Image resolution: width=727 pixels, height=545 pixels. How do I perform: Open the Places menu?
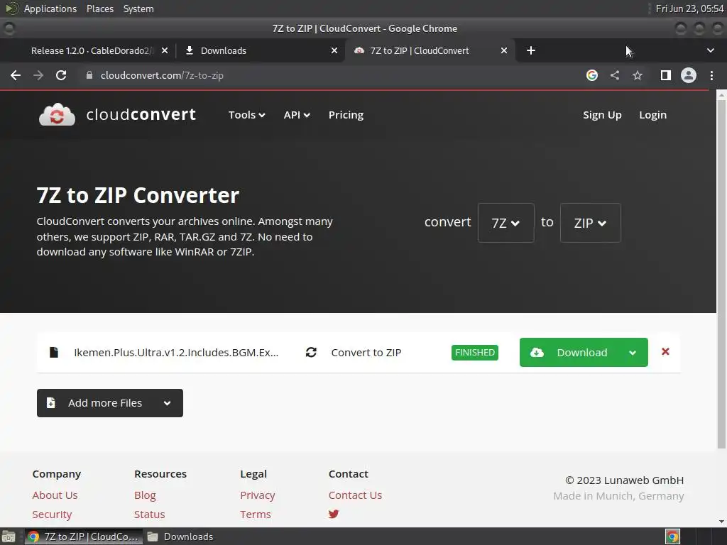click(99, 9)
